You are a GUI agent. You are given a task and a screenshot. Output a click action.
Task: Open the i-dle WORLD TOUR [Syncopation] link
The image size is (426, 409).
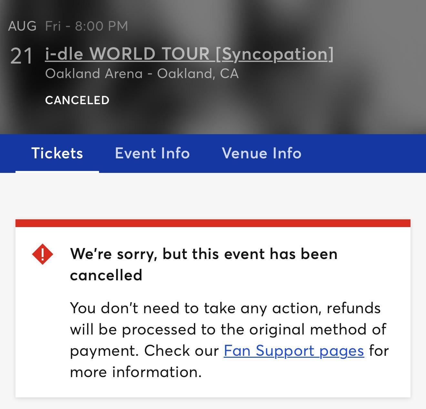[189, 54]
